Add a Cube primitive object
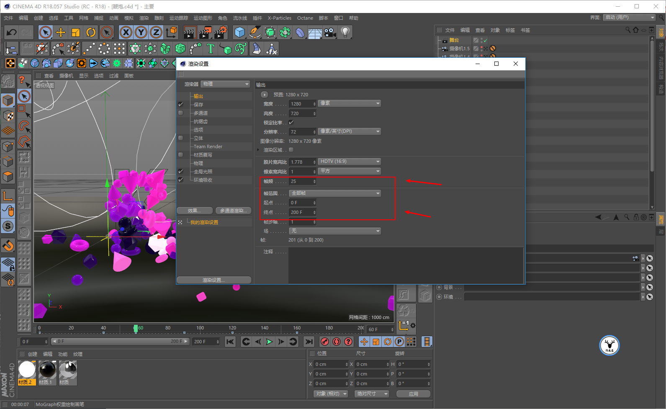This screenshot has width=666, height=409. pos(239,32)
